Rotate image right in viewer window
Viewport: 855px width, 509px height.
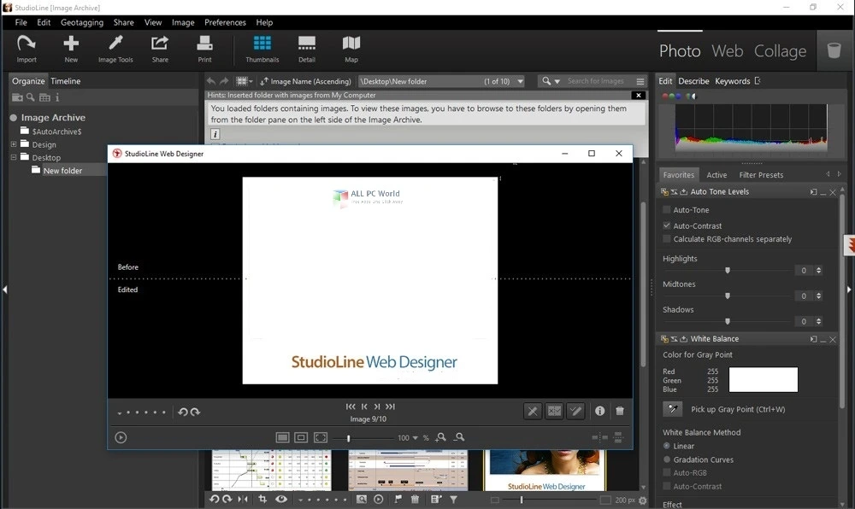click(x=195, y=412)
